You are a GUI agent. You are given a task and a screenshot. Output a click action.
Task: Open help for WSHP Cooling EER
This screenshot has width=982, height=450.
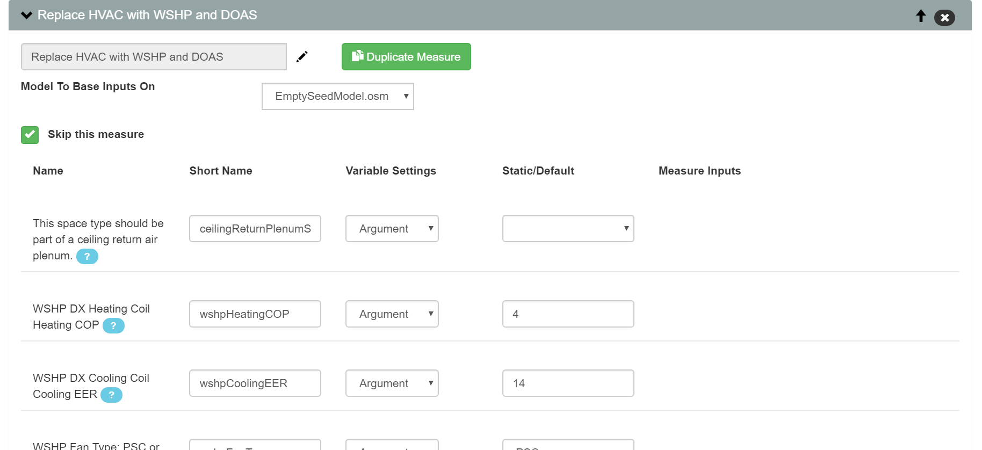[111, 395]
